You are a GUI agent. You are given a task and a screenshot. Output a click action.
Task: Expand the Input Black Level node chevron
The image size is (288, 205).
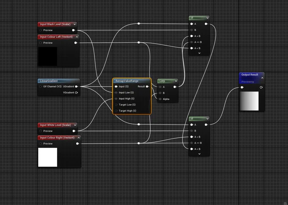75,24
